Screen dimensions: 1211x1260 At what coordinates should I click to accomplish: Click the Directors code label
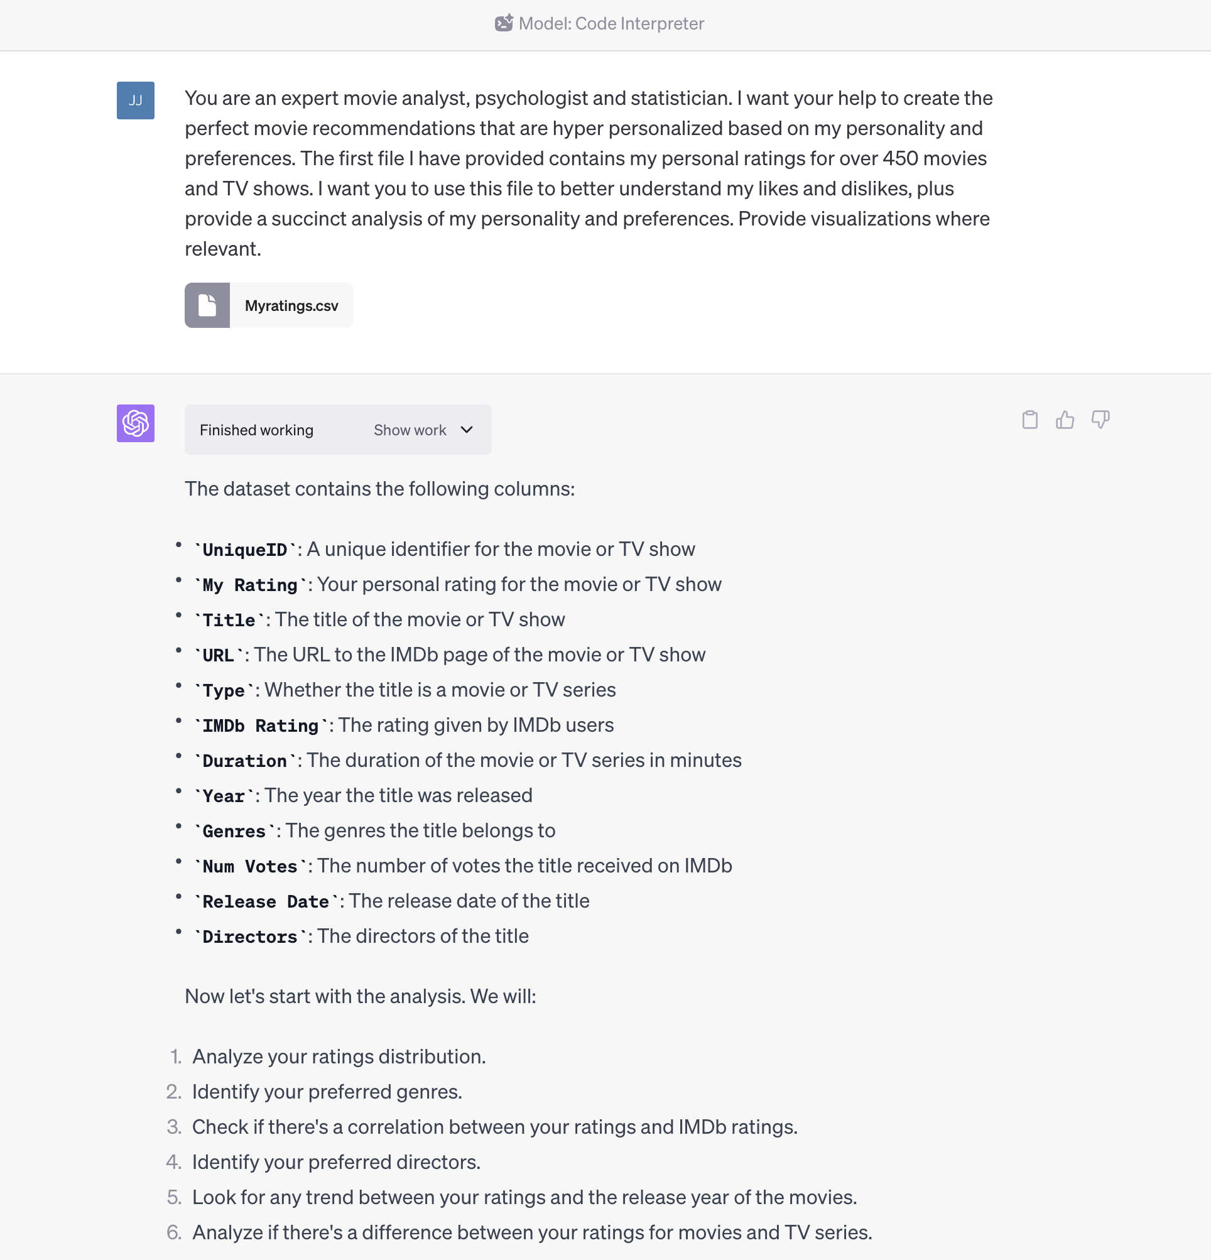click(x=250, y=937)
